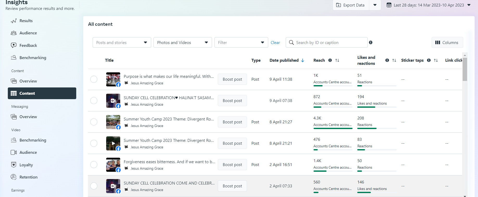Image resolution: width=478 pixels, height=197 pixels.
Task: Boost the 'Purpose is what makes' post
Action: click(232, 79)
